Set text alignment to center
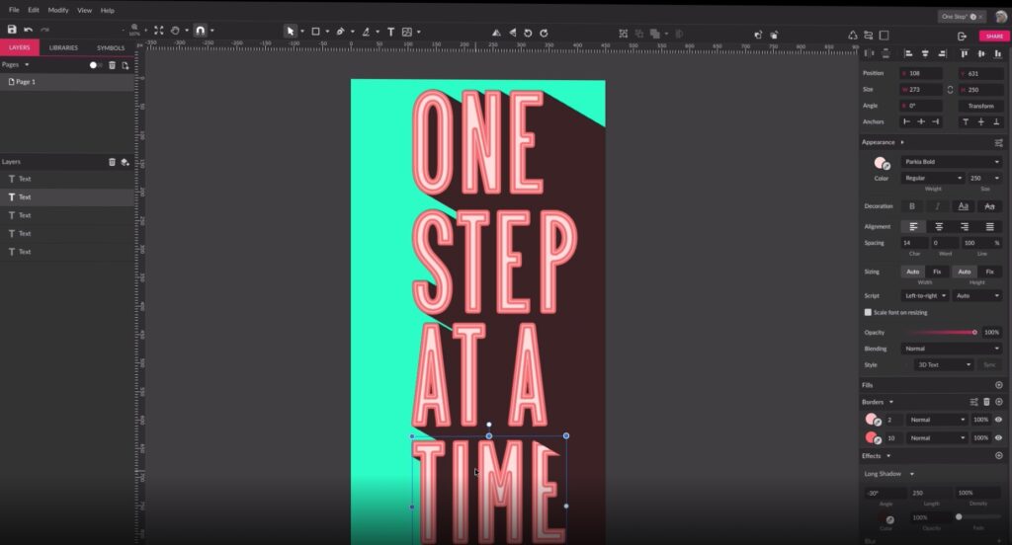This screenshot has height=545, width=1012. click(939, 226)
